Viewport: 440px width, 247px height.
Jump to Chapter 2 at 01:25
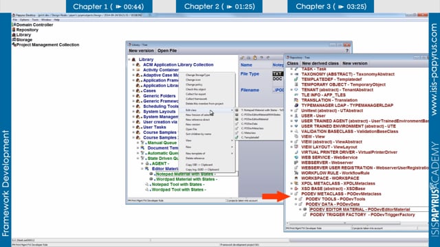pos(219,6)
